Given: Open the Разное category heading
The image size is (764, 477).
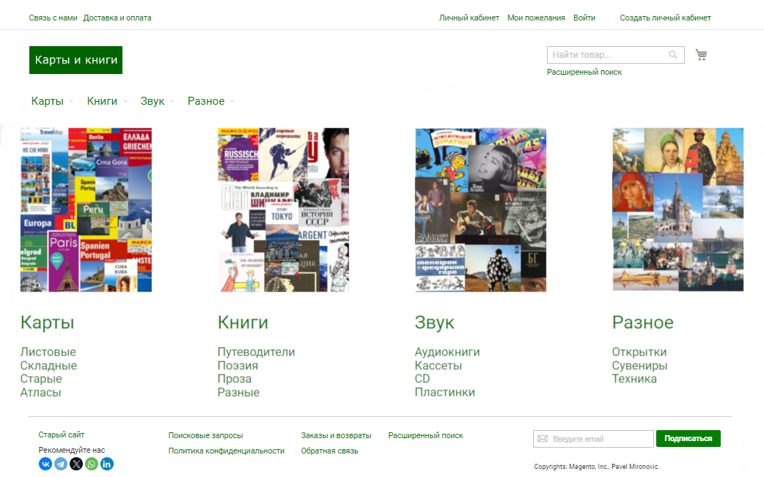Looking at the screenshot, I should coord(643,322).
